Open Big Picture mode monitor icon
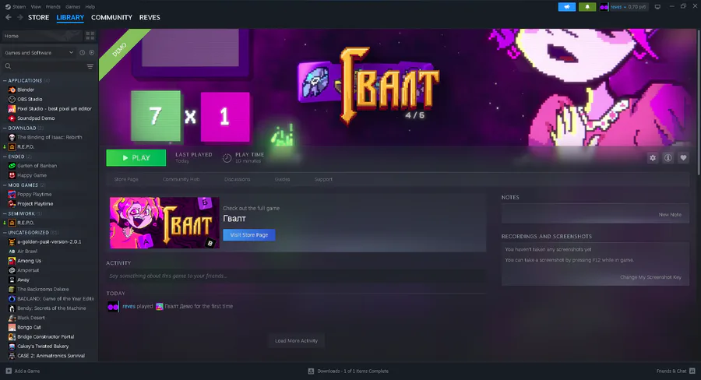Screen dimensions: 701x380 pyautogui.click(x=657, y=7)
